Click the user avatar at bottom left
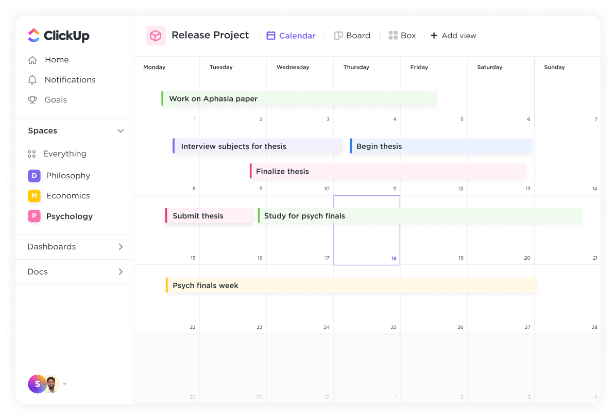 (x=37, y=384)
